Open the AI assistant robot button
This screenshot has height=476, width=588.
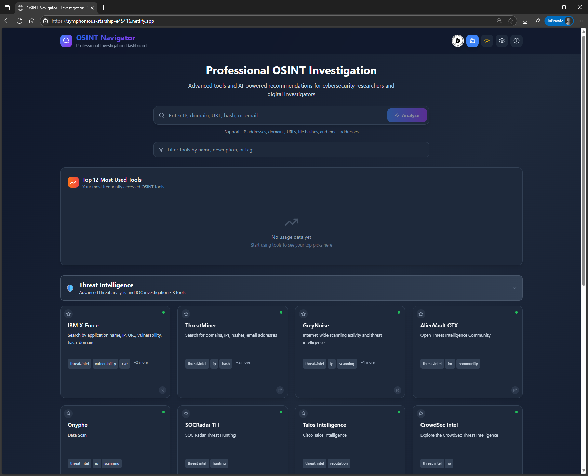pos(472,41)
